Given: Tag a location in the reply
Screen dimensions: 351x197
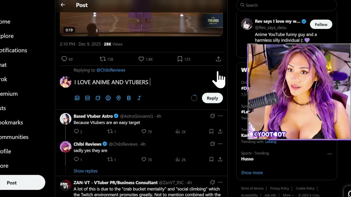Looking at the screenshot, I should click(118, 98).
